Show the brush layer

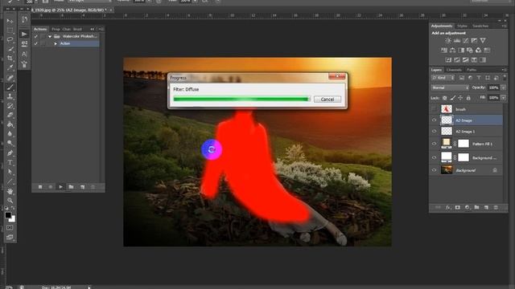tap(435, 109)
